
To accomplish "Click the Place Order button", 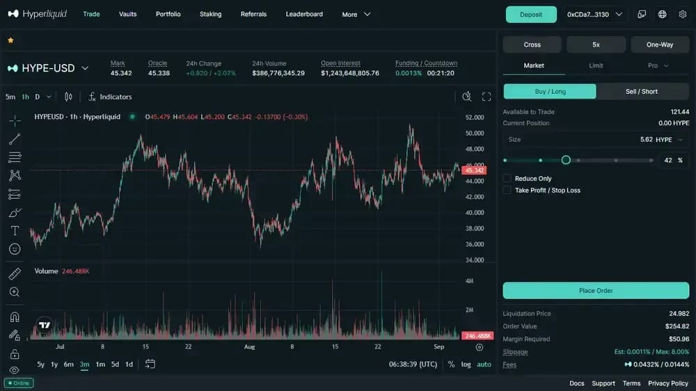I will tap(596, 291).
